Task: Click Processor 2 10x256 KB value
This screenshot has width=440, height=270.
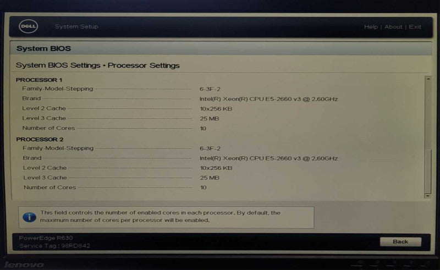Action: point(216,168)
